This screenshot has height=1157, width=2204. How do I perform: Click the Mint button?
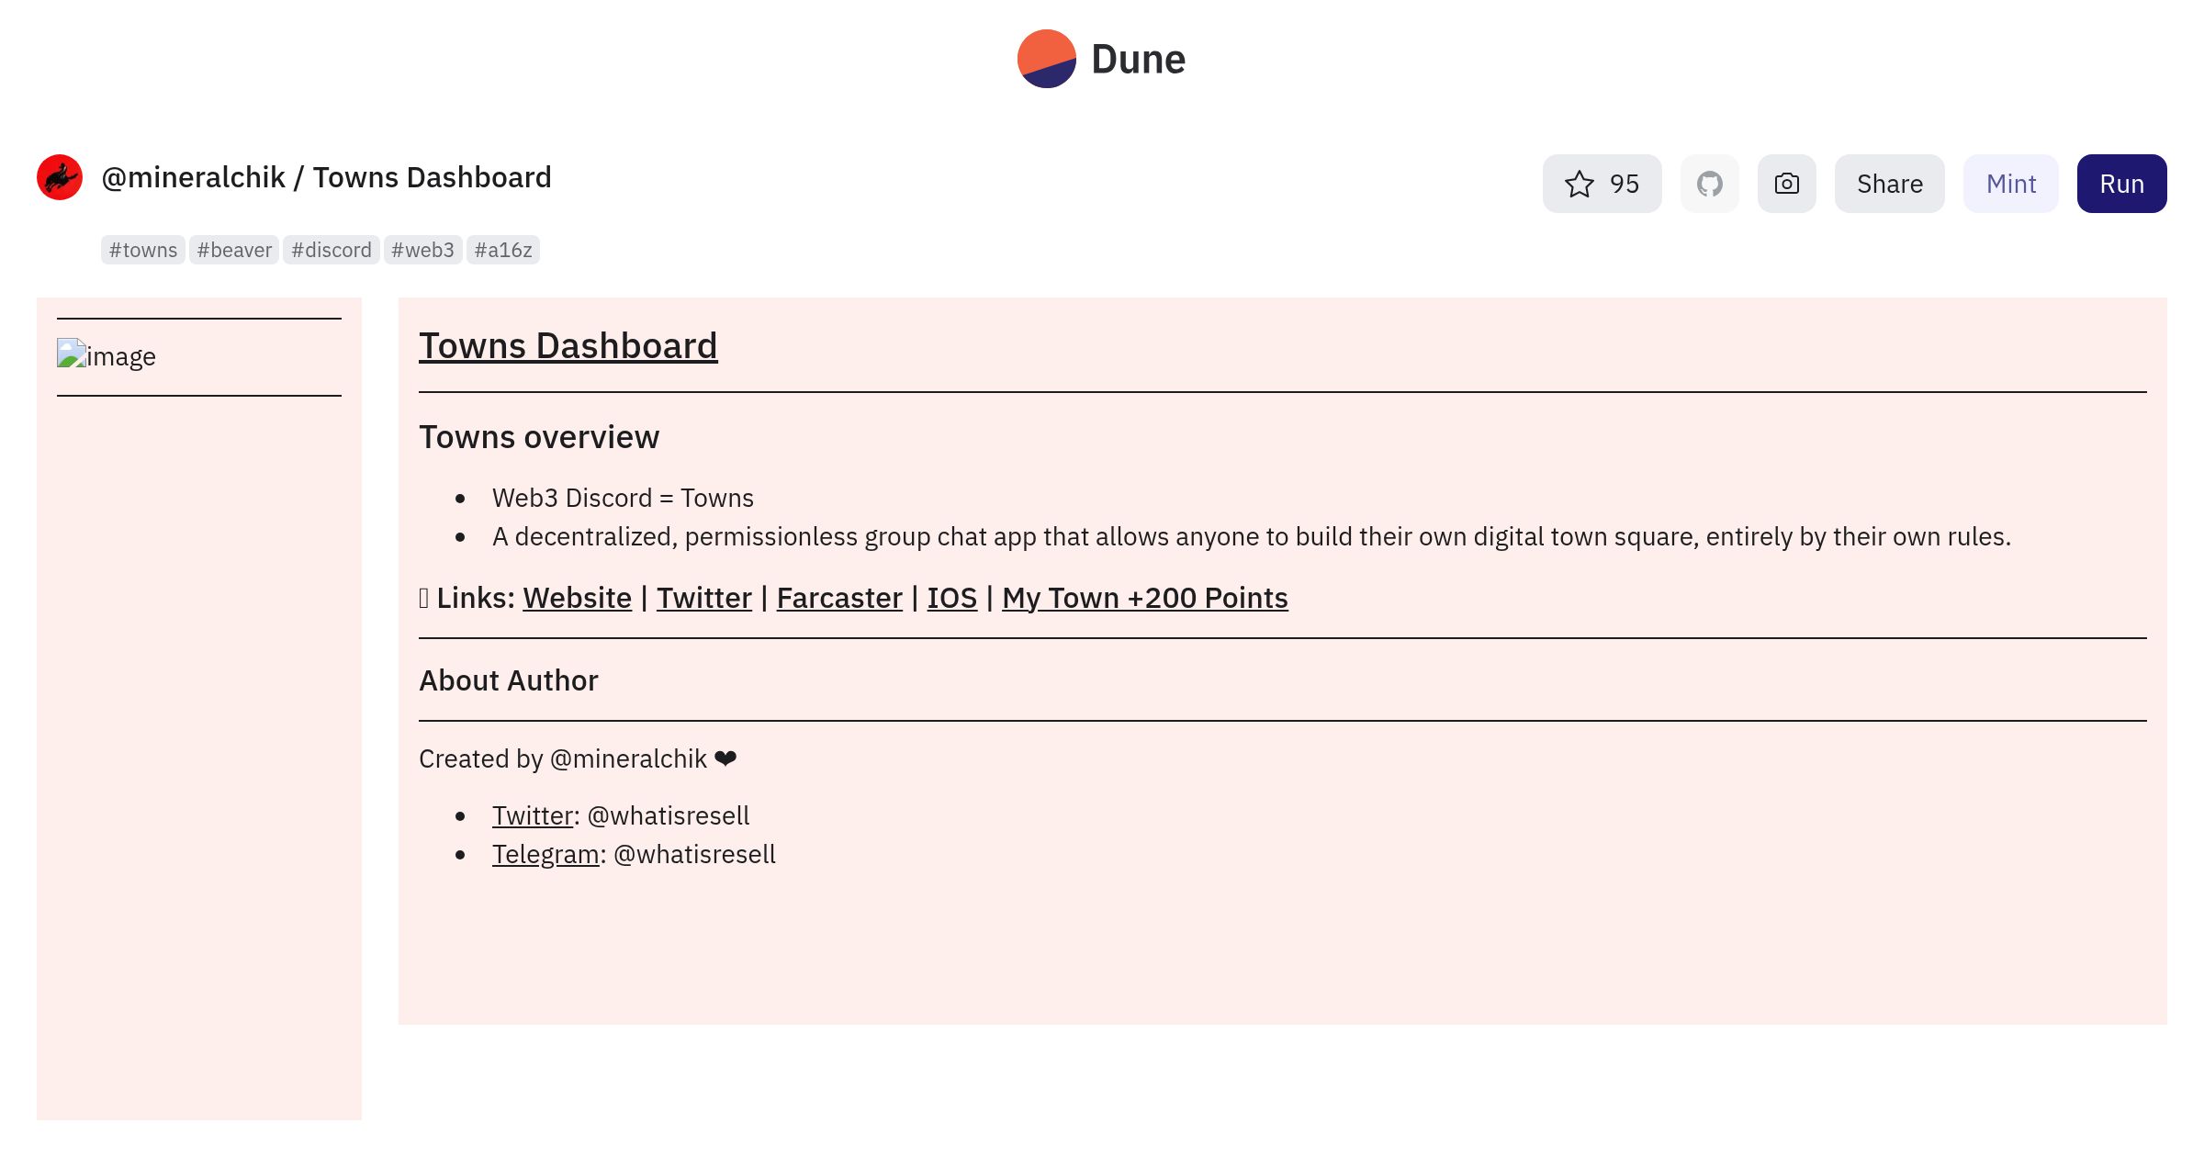pyautogui.click(x=2010, y=184)
